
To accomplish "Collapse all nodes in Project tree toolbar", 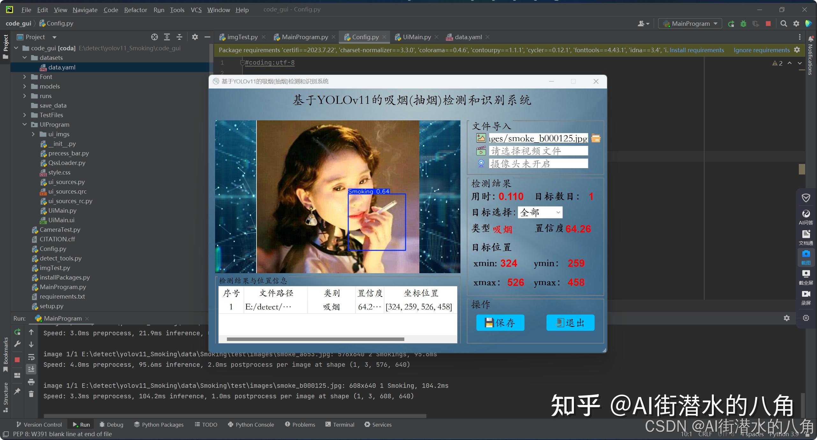I will (x=179, y=37).
